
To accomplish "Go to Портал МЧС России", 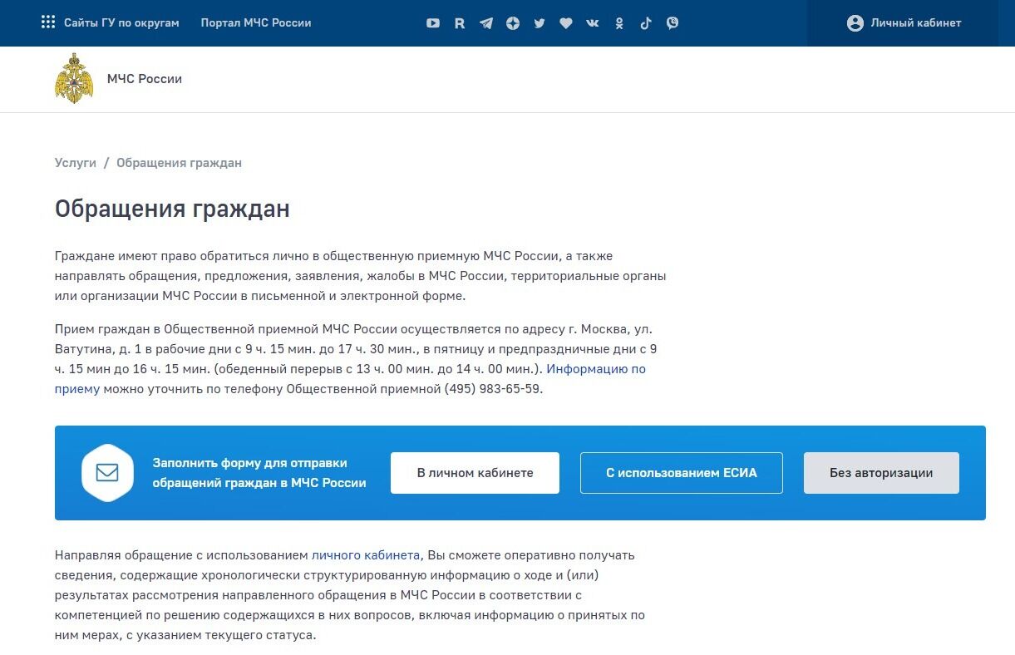I will click(x=256, y=22).
